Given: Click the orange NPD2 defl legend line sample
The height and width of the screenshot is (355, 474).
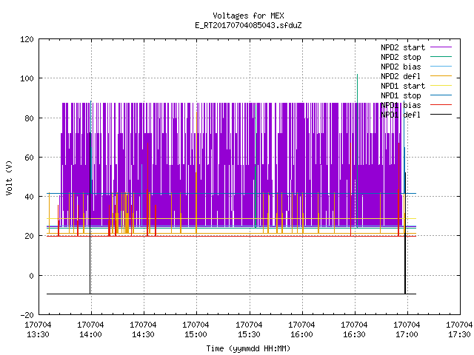Looking at the screenshot, I should (x=441, y=75).
